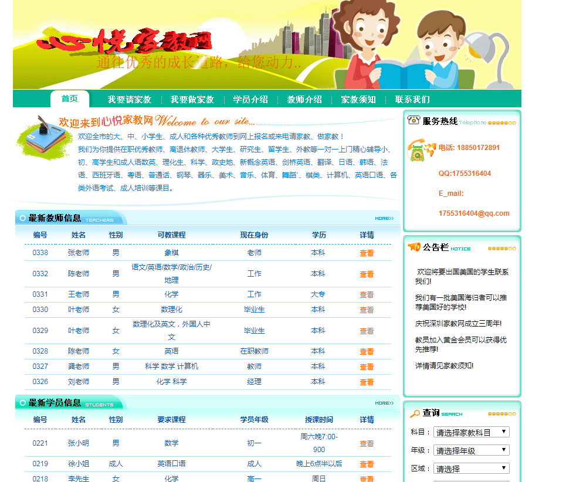583x482 pixels.
Task: Click the 授课时间 column header
Action: [x=319, y=420]
